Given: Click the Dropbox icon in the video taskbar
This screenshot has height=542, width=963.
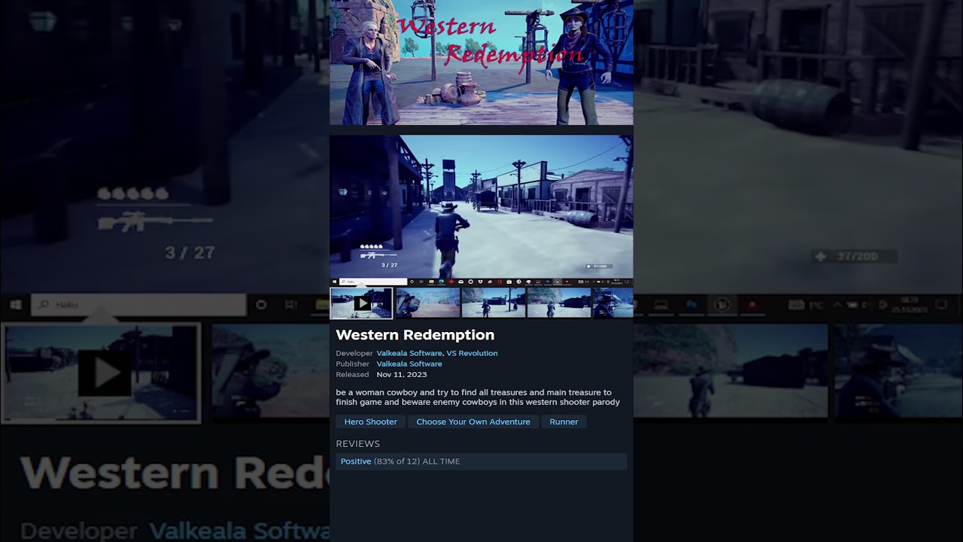Looking at the screenshot, I should 480,282.
